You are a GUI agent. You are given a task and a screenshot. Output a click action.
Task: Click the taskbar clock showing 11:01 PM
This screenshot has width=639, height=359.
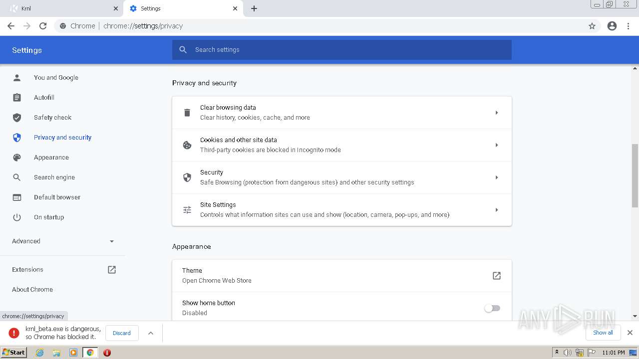[614, 353]
